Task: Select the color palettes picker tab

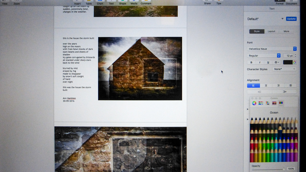Action: (267, 103)
